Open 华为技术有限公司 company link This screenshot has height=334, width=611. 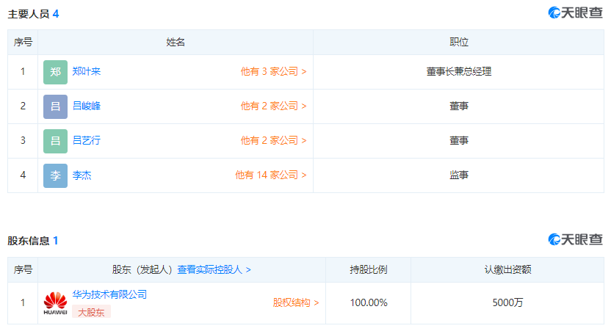tap(109, 295)
